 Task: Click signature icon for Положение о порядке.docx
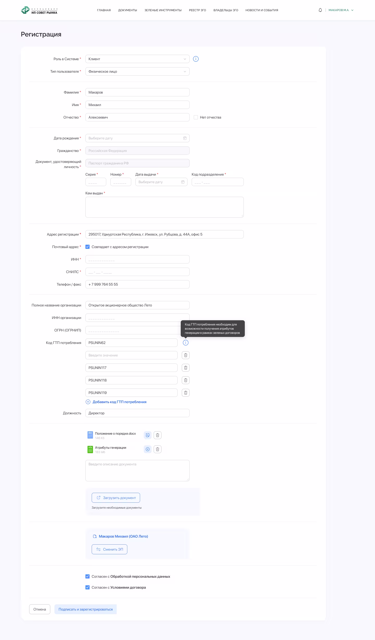pyautogui.click(x=148, y=435)
